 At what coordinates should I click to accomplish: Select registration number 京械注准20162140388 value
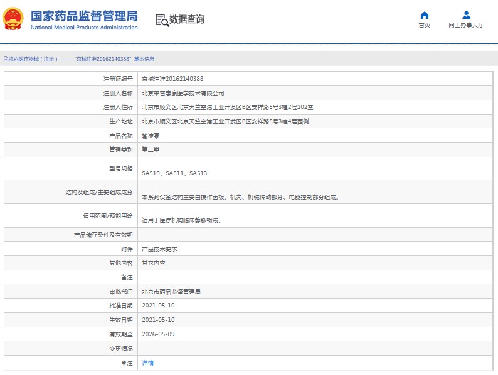pos(172,79)
